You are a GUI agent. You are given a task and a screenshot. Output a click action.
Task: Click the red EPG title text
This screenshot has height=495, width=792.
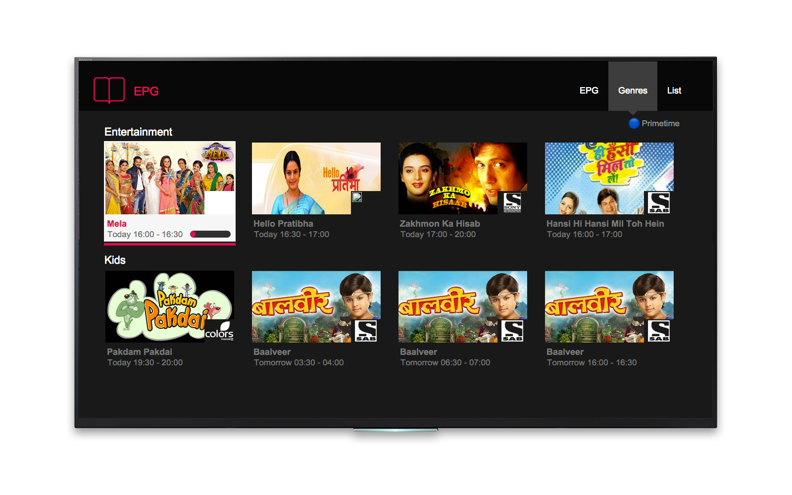tap(146, 91)
